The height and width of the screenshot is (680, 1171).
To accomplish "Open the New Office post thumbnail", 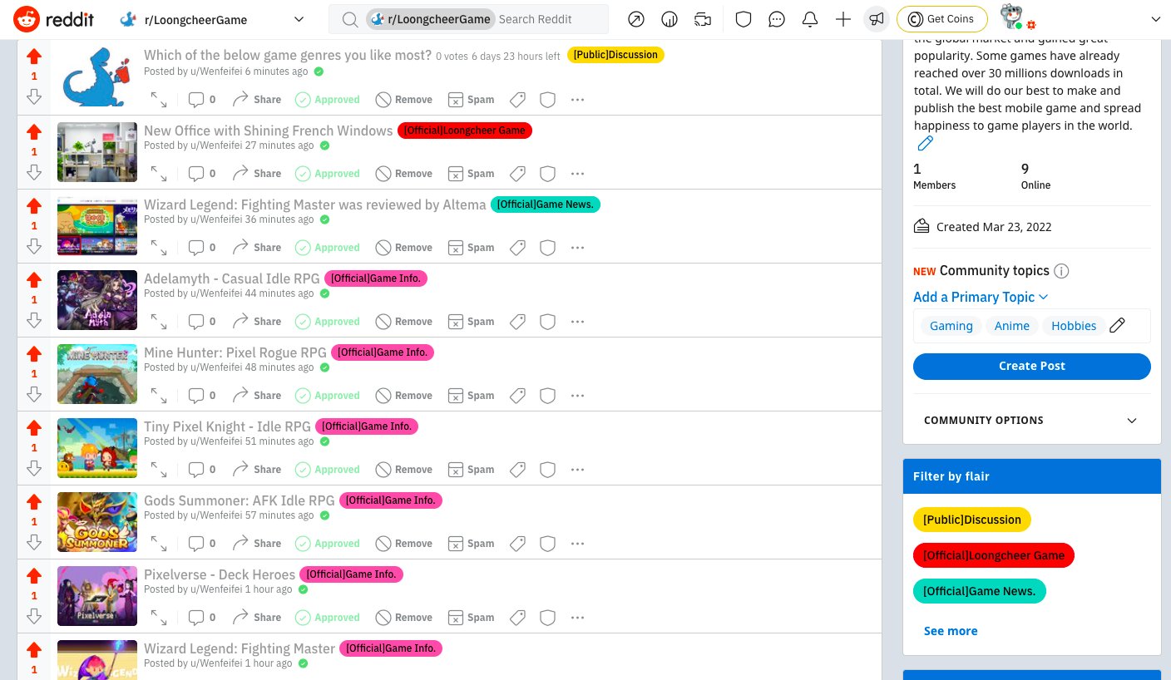I will [x=97, y=152].
